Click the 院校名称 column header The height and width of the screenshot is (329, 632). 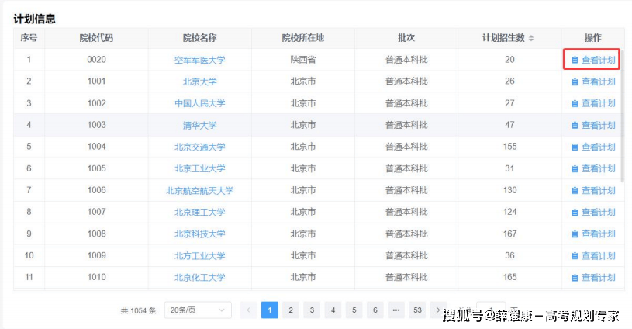(x=200, y=38)
